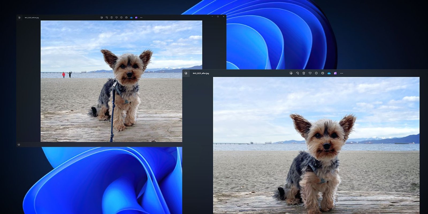The width and height of the screenshot is (428, 214).
Task: Delete the photo in the before.jpg window
Action: pyautogui.click(x=112, y=18)
